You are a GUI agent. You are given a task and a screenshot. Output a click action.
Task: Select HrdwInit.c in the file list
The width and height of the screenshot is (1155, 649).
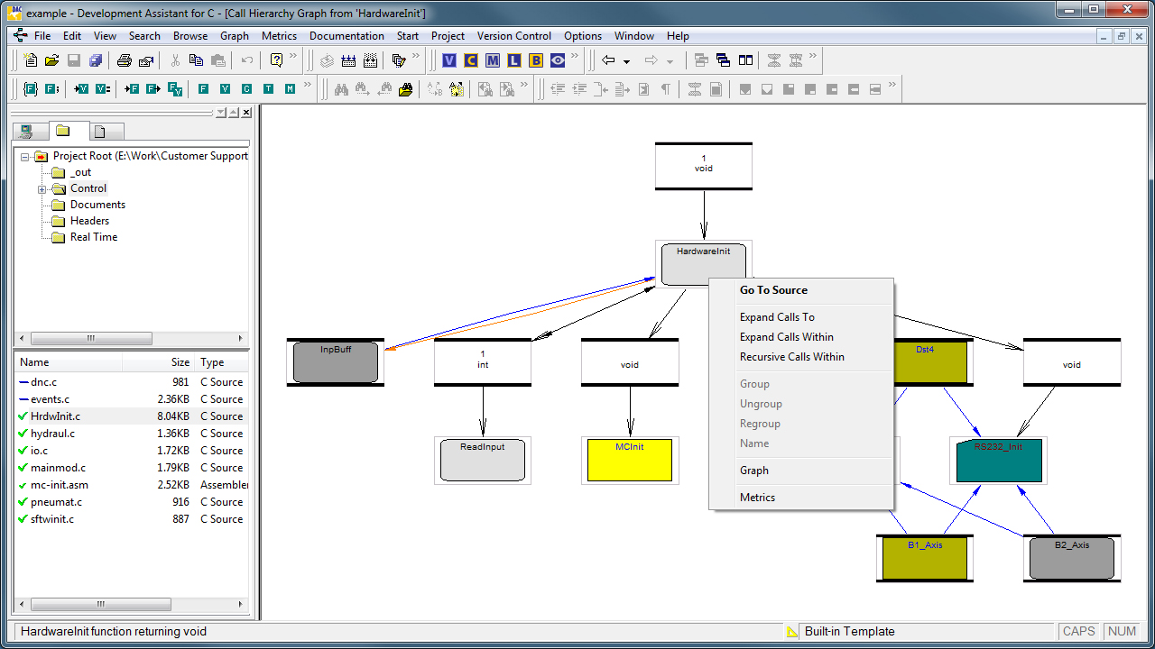click(x=55, y=416)
